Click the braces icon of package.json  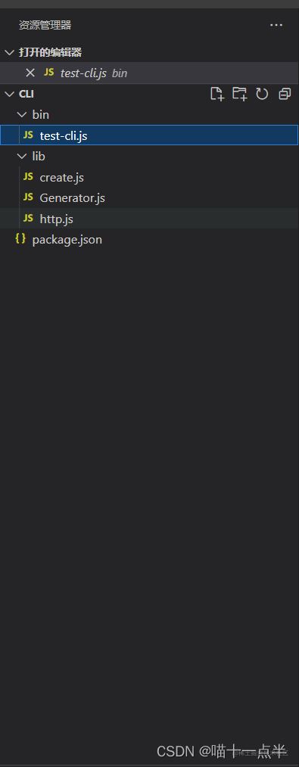[20, 239]
